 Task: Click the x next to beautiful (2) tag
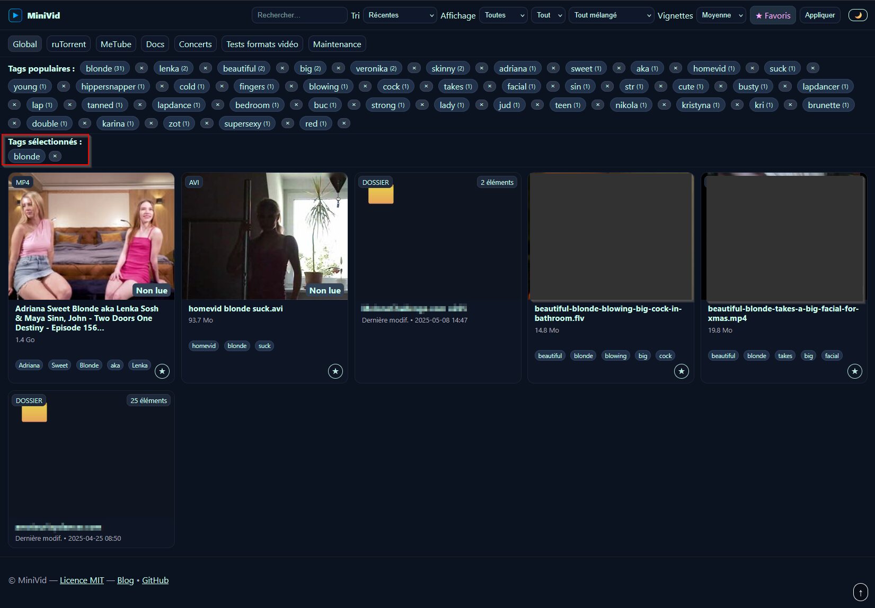282,68
